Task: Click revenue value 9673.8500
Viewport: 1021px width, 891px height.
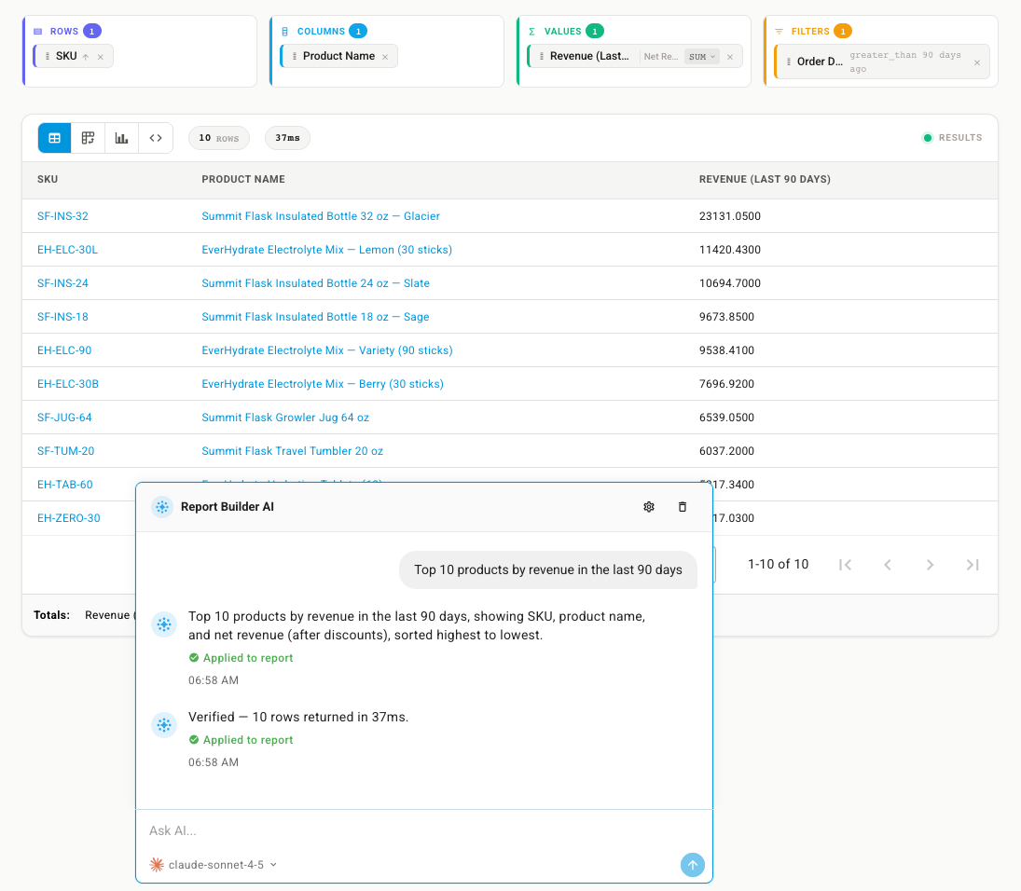Action: tap(726, 317)
